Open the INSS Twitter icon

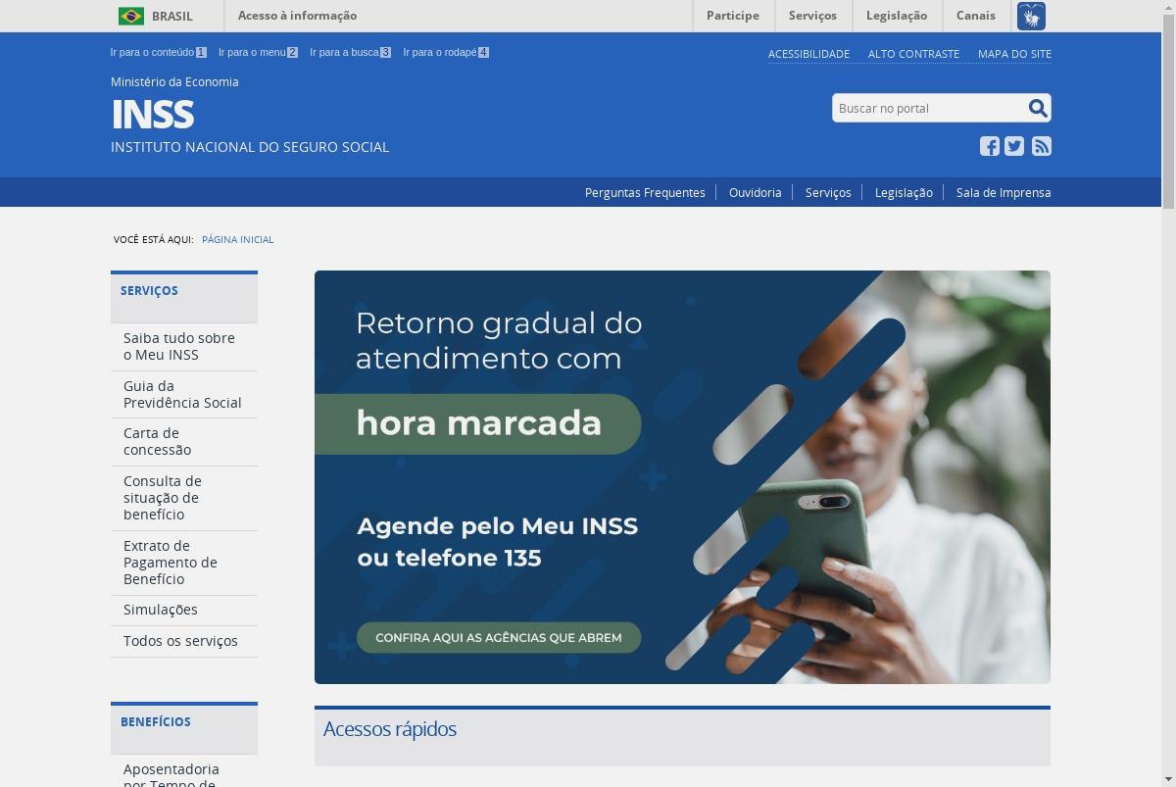1014,146
